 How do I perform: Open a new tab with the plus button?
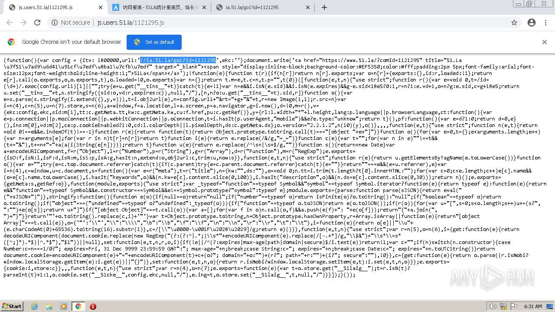[x=324, y=7]
